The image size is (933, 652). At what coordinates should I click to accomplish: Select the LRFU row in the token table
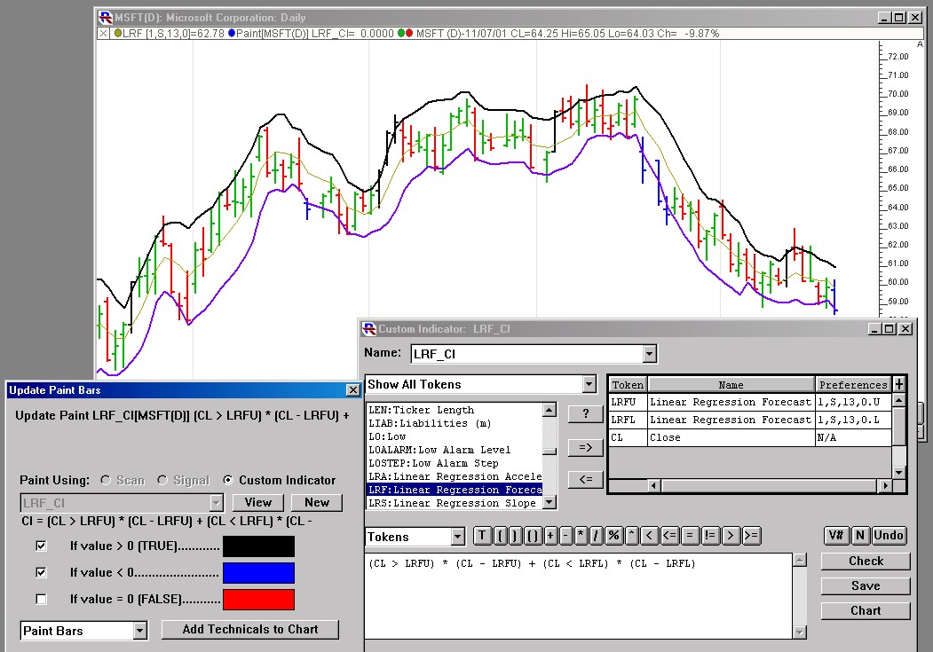click(x=750, y=402)
